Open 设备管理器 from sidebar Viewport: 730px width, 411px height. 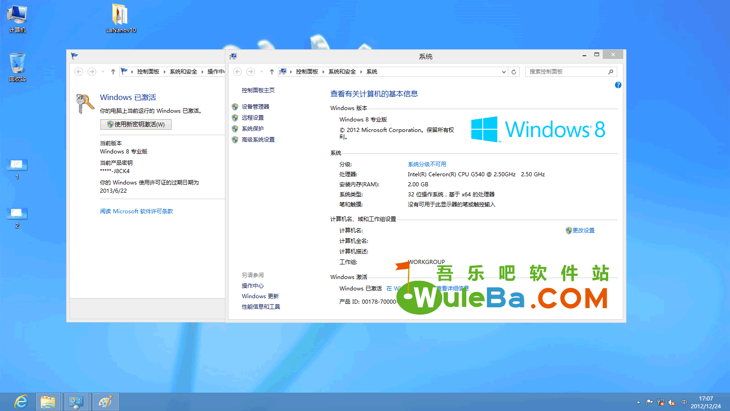(x=255, y=106)
